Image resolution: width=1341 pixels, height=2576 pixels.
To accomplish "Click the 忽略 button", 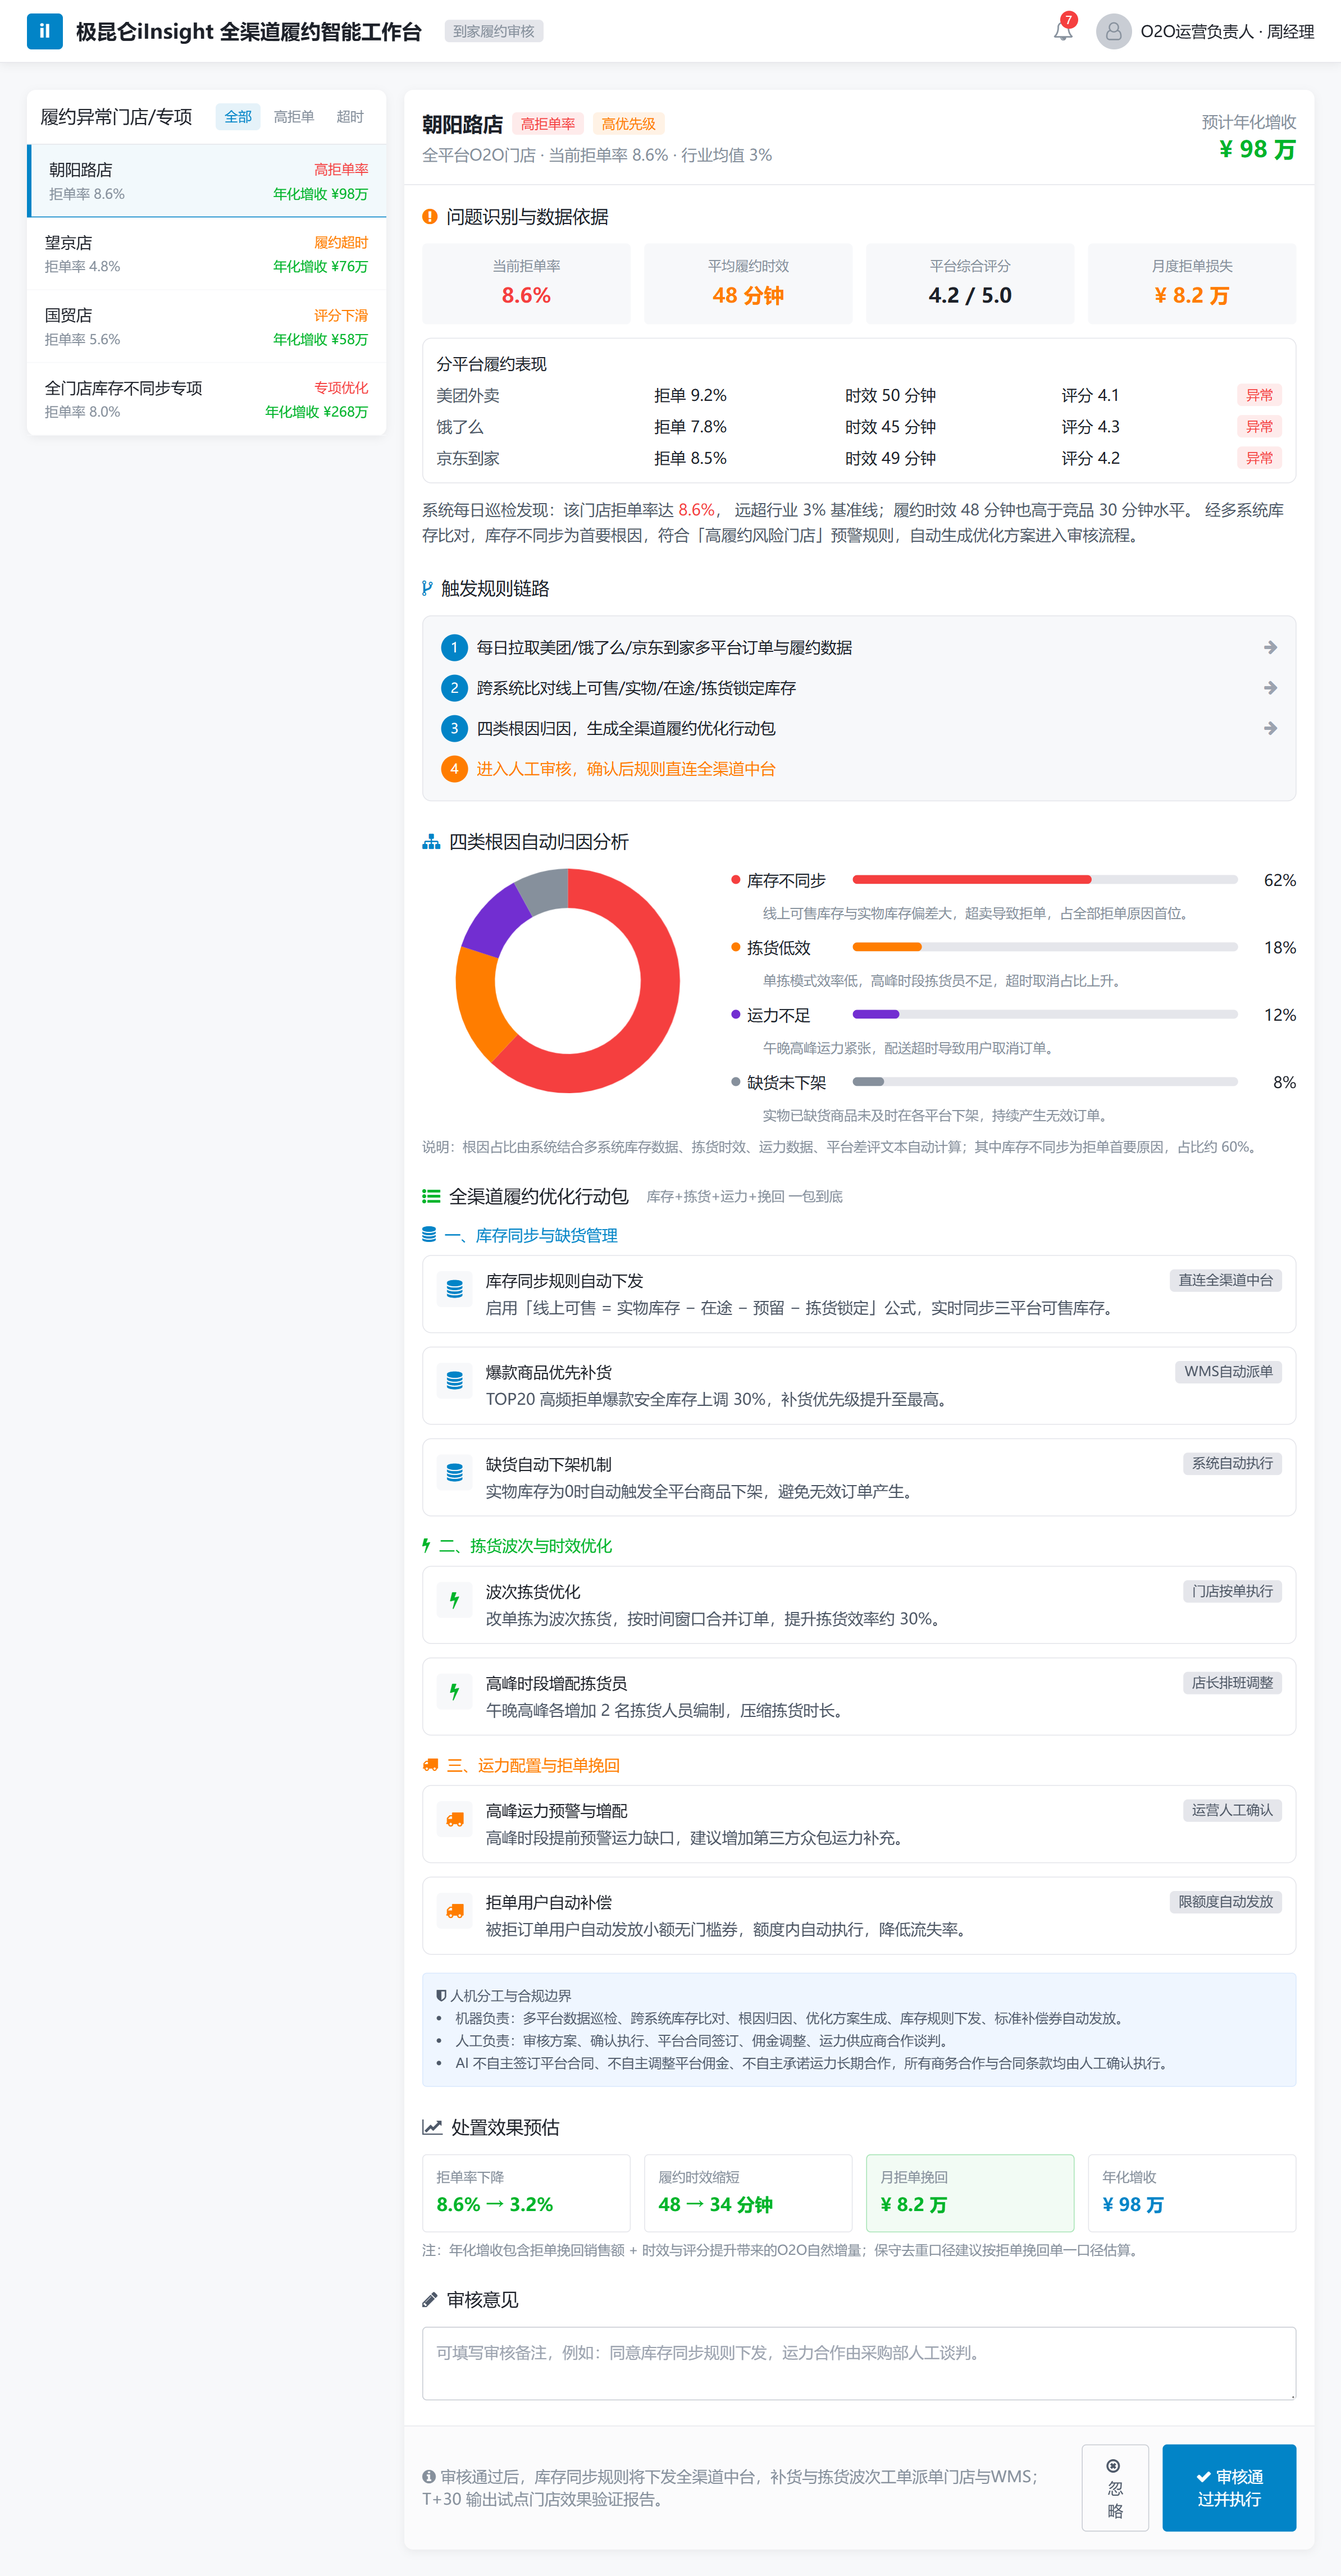I will click(1115, 2488).
